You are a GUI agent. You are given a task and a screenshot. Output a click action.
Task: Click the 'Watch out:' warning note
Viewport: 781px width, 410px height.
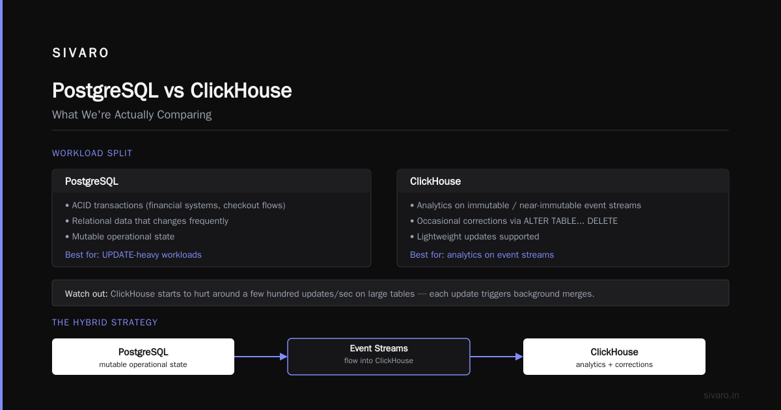[390, 294]
